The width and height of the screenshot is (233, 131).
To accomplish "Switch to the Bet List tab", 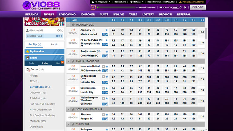I will pyautogui.click(x=55, y=44).
